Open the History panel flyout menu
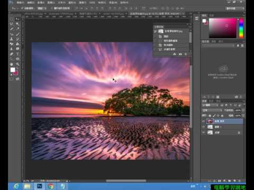The height and width of the screenshot is (190, 254). tap(190, 27)
